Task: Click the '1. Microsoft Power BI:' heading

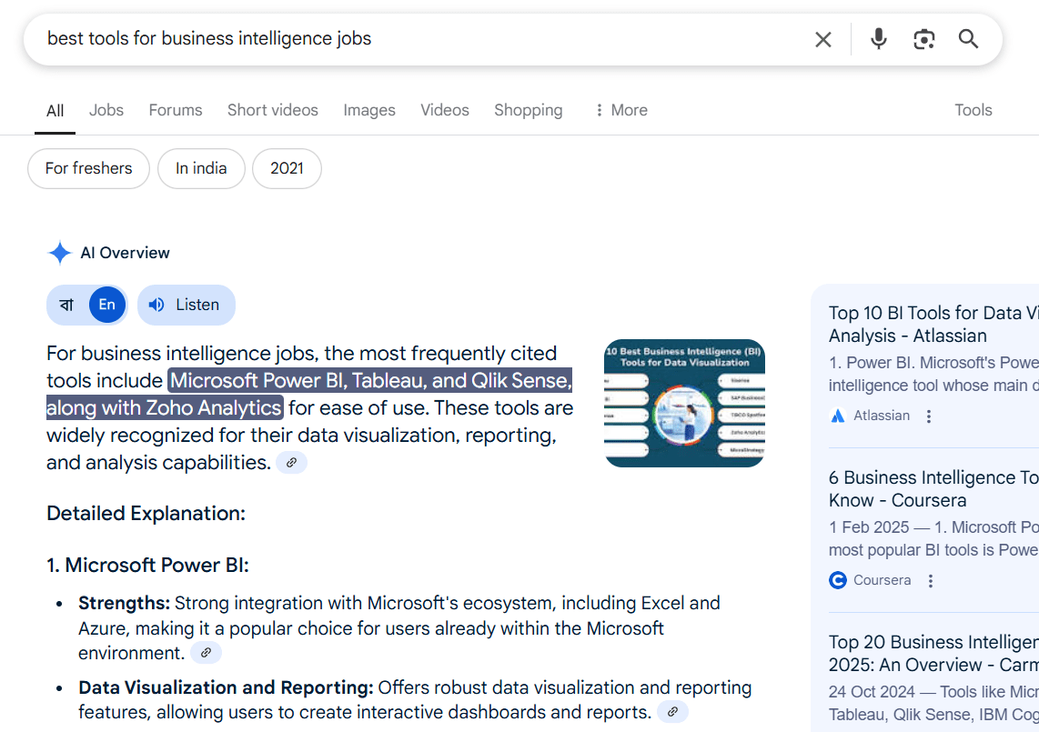Action: [x=147, y=565]
